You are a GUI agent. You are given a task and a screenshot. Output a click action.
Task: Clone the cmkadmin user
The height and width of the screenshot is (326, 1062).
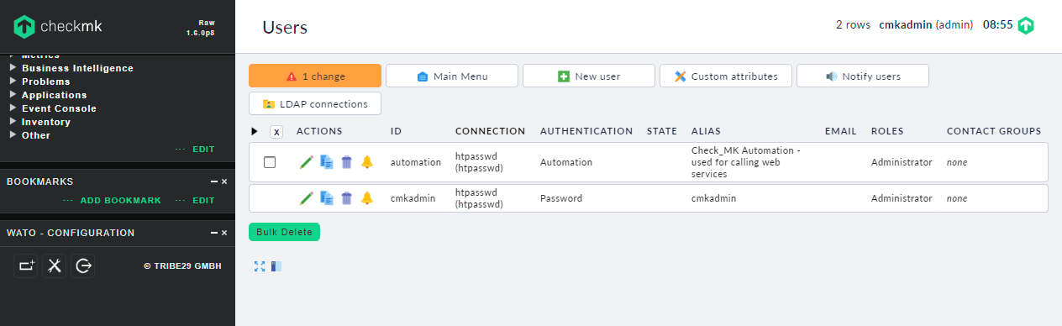click(x=327, y=198)
